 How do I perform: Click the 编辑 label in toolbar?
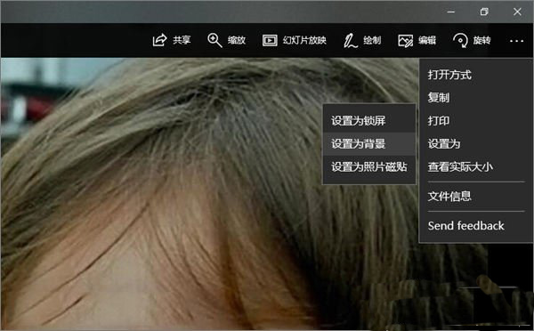click(427, 40)
